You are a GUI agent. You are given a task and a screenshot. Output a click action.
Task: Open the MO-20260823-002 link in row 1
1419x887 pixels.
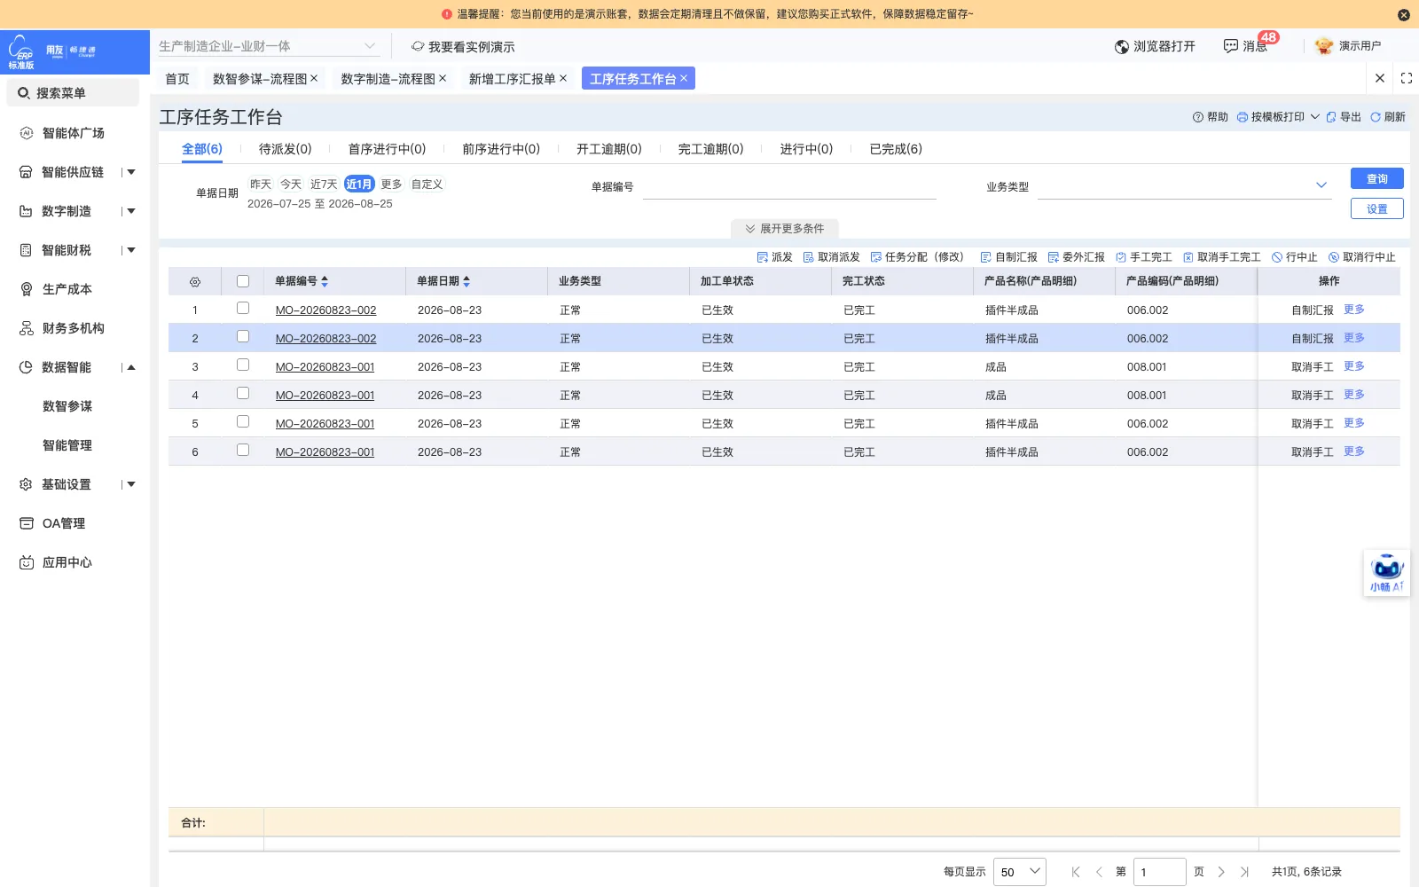click(325, 310)
